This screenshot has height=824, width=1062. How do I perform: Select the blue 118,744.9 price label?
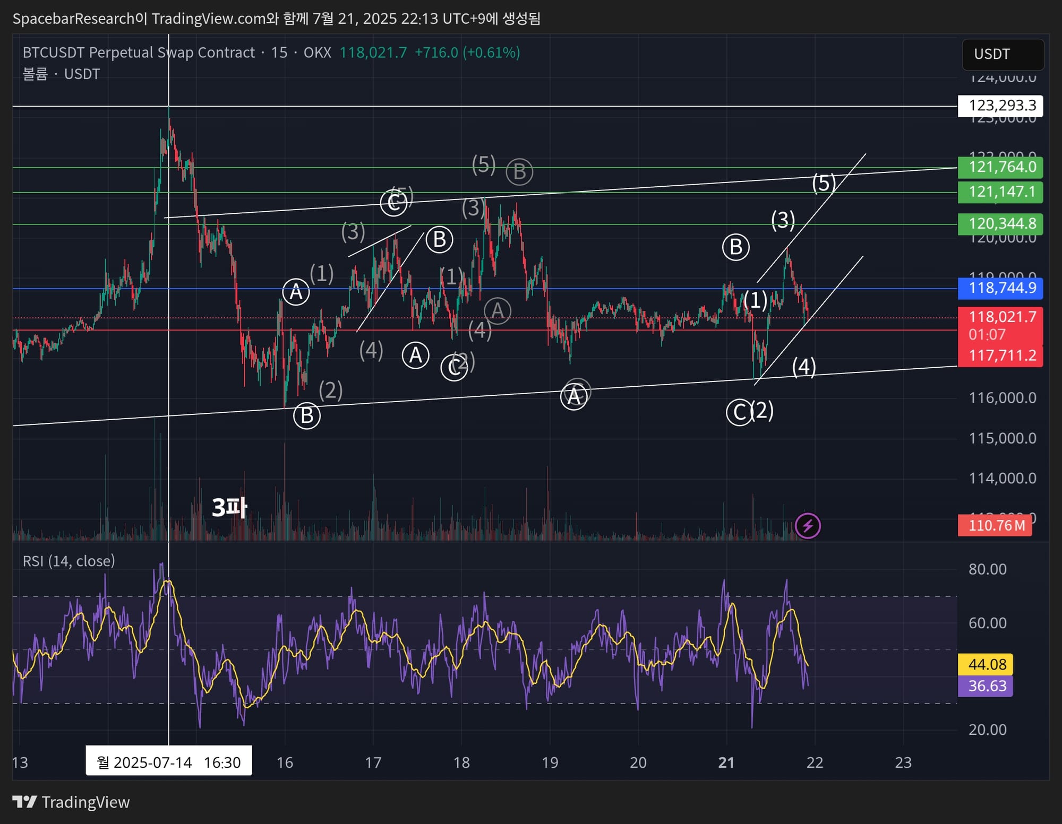click(x=1000, y=288)
